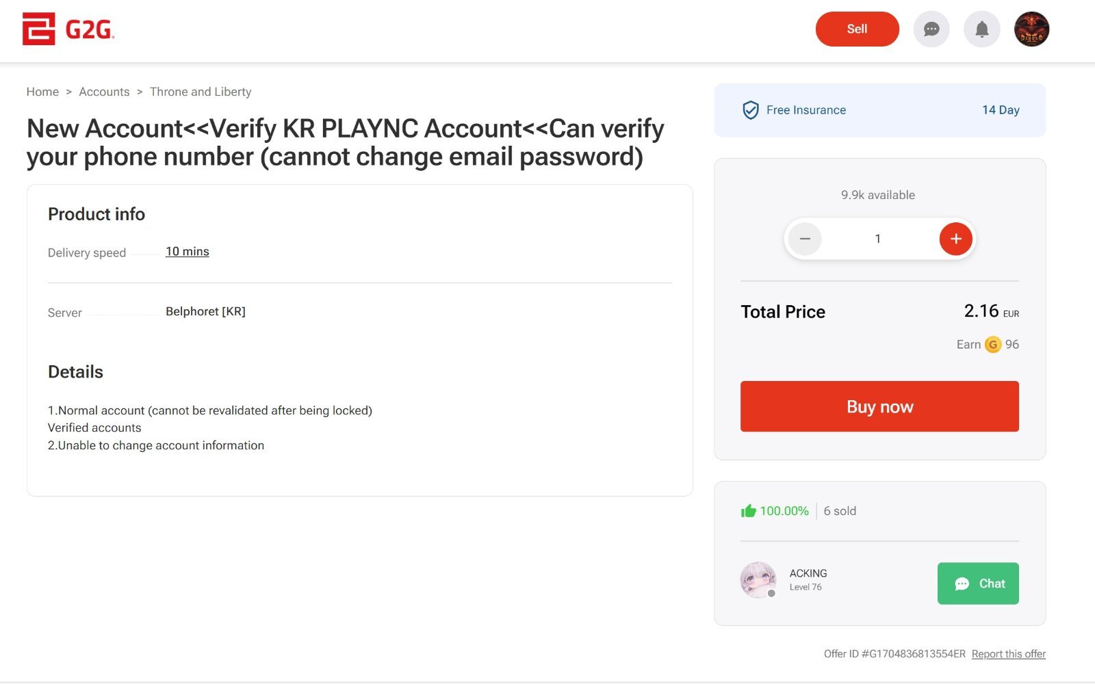
Task: Click the 10 mins delivery speed link
Action: tap(188, 252)
